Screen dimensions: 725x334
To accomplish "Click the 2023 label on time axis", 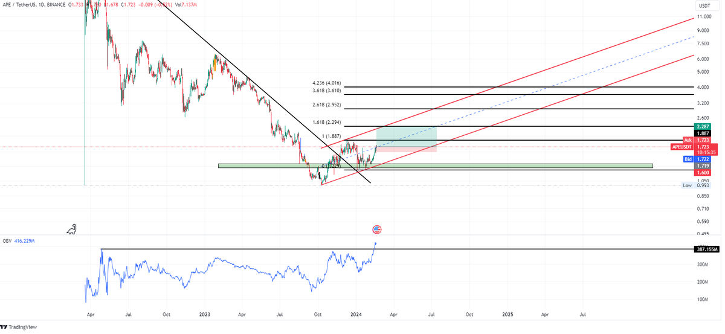I will click(x=204, y=315).
